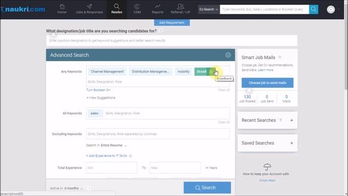This screenshot has height=196, width=348.
Task: Click the top bar magnifier search button
Action: (x=314, y=9)
